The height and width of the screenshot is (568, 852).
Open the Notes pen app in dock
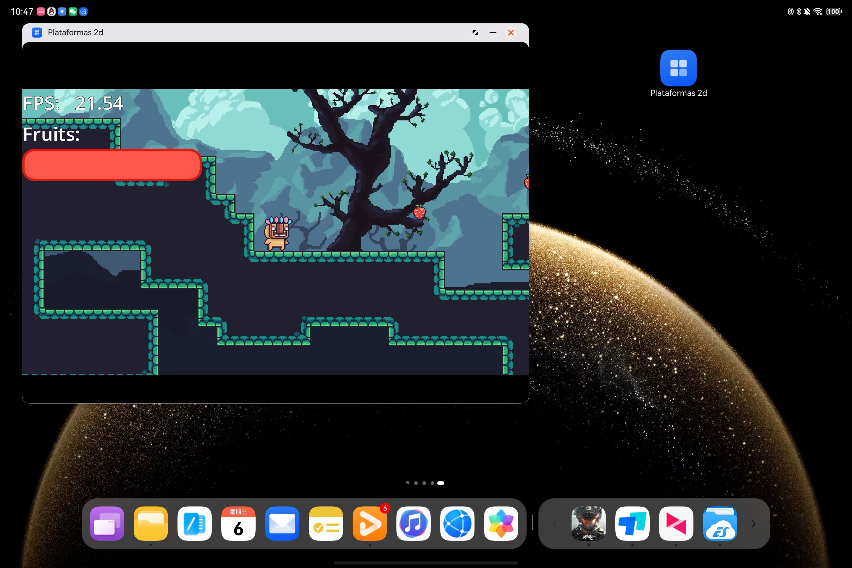click(195, 523)
